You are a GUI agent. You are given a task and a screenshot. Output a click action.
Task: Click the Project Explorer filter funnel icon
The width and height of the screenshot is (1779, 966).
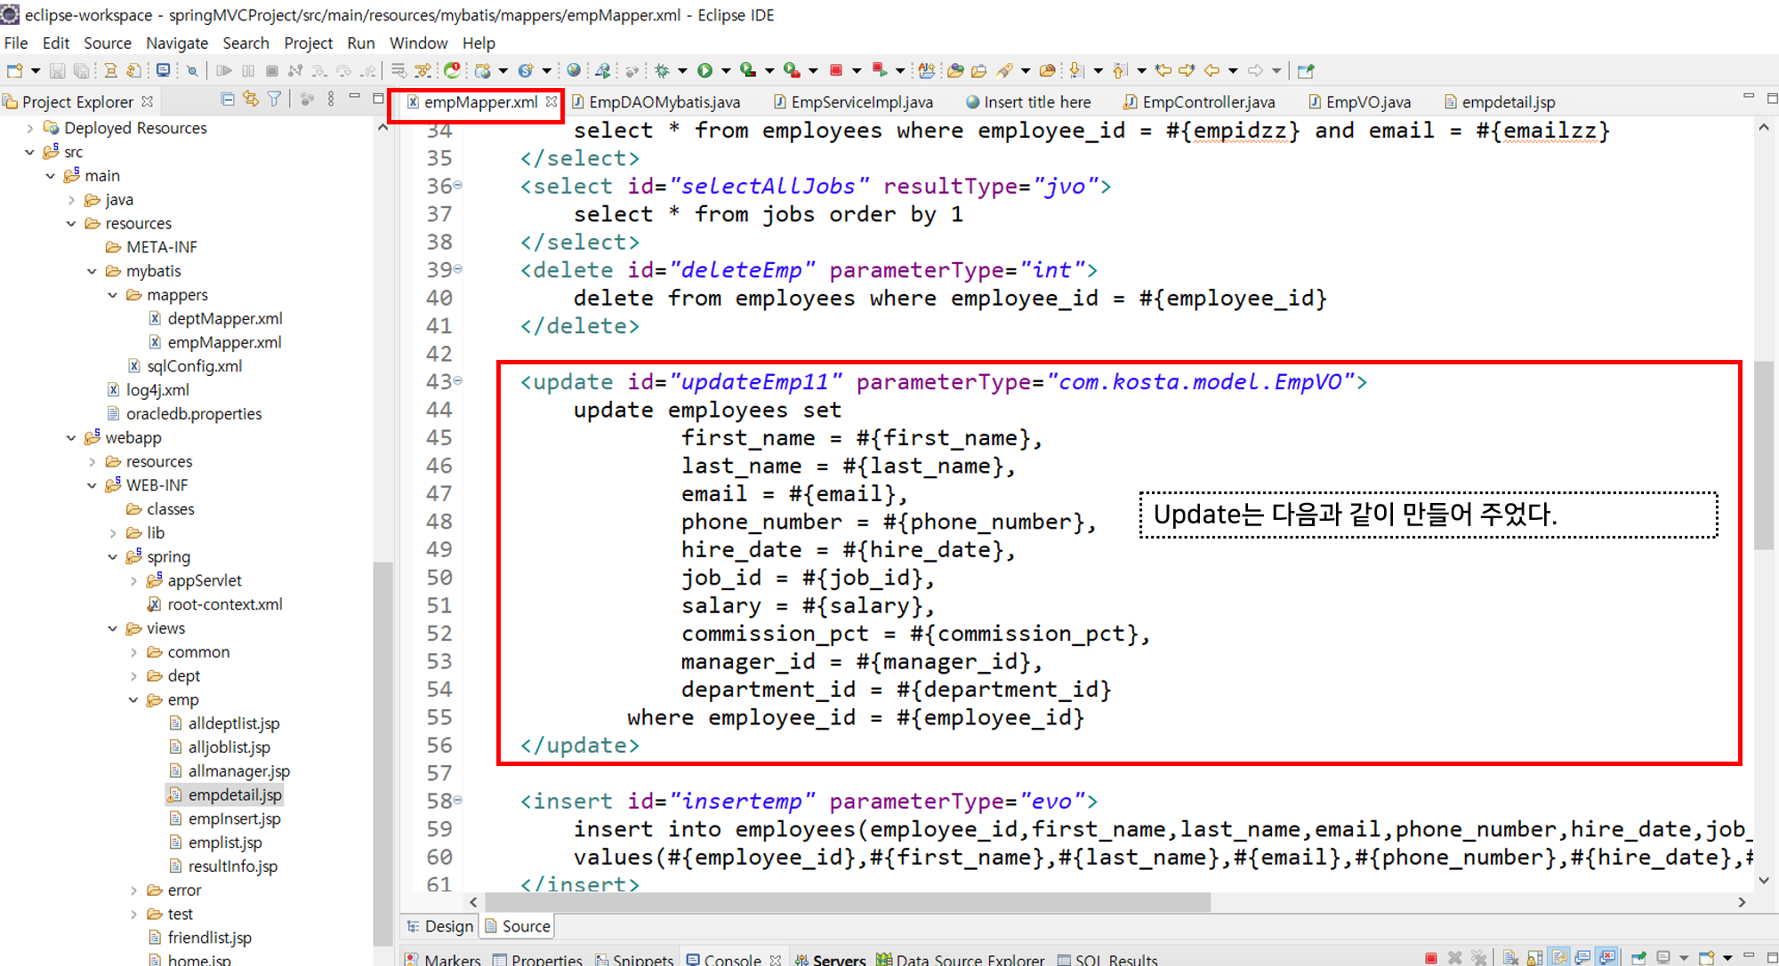pos(275,100)
